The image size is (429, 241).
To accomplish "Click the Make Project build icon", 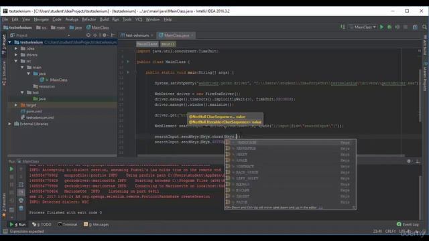I will point(343,27).
